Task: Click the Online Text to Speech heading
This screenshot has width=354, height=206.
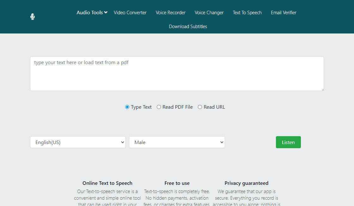Action: [x=107, y=183]
